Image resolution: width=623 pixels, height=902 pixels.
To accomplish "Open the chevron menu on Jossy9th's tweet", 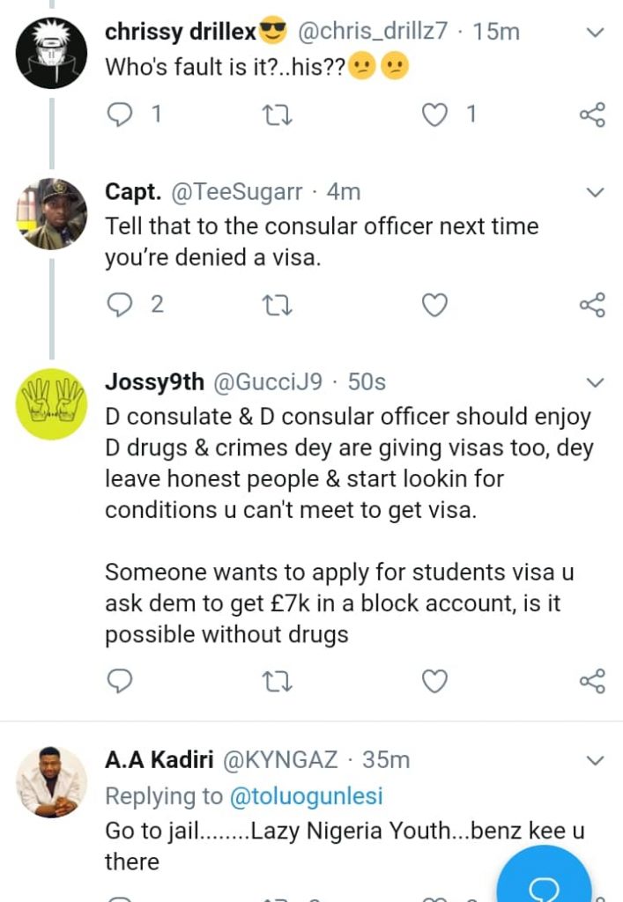I will click(596, 382).
